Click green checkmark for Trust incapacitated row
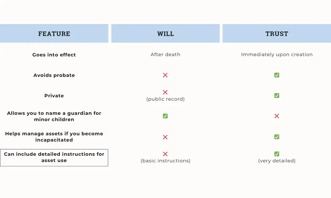Viewport: 331px width, 198px height. pos(277,137)
